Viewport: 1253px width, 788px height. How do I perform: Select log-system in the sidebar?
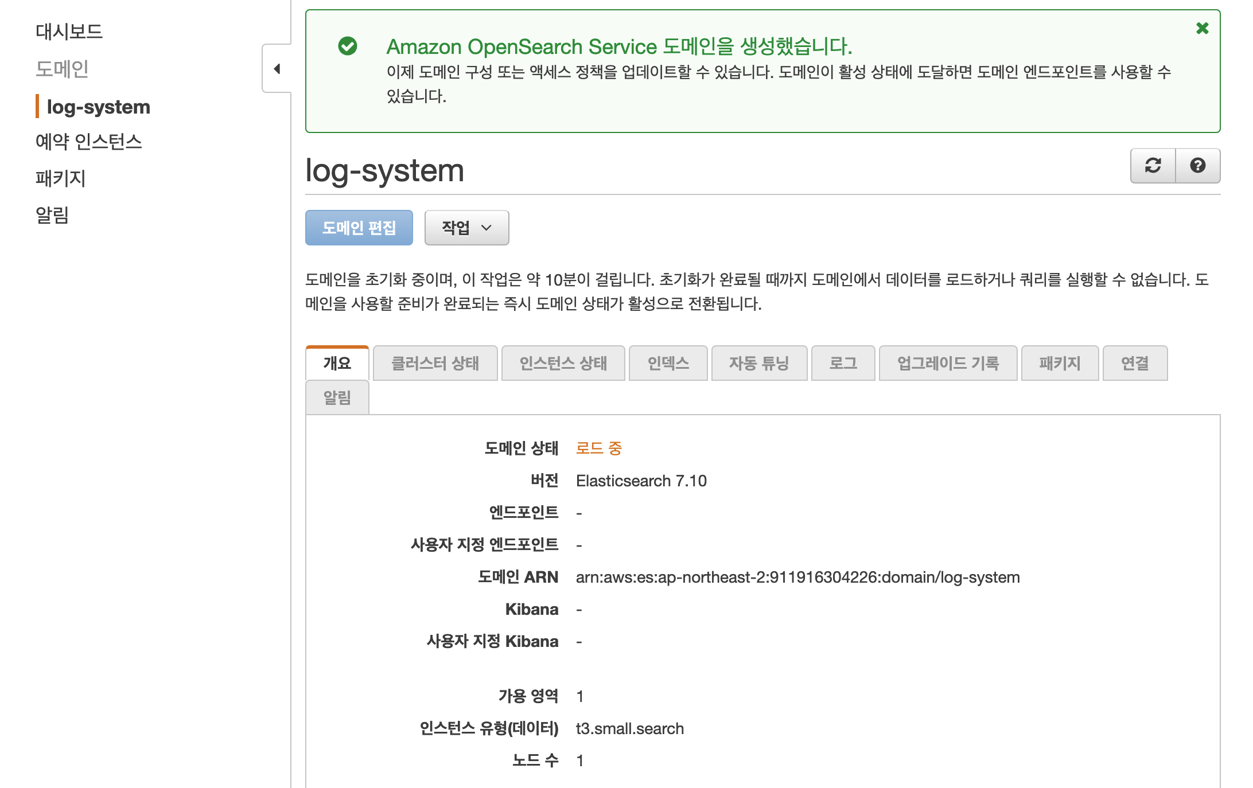98,107
